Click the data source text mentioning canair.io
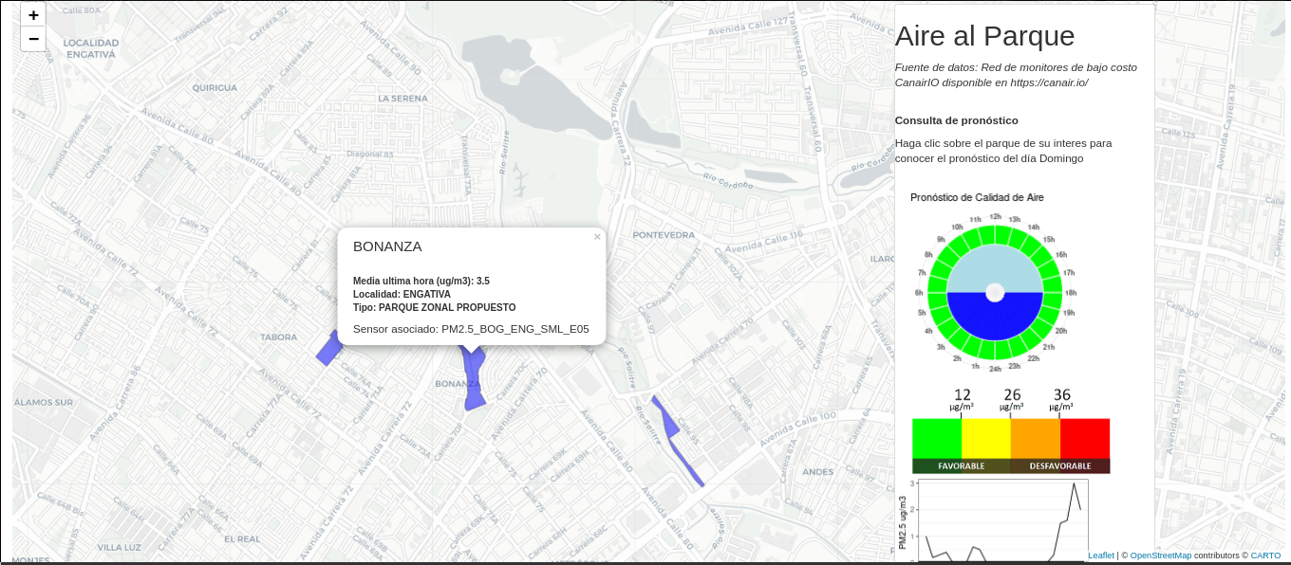 coord(1016,75)
